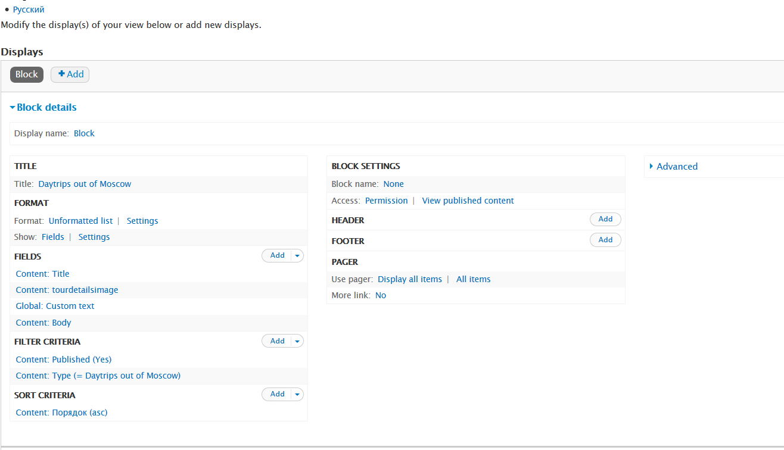
Task: Collapse the Block details section
Action: pos(46,108)
